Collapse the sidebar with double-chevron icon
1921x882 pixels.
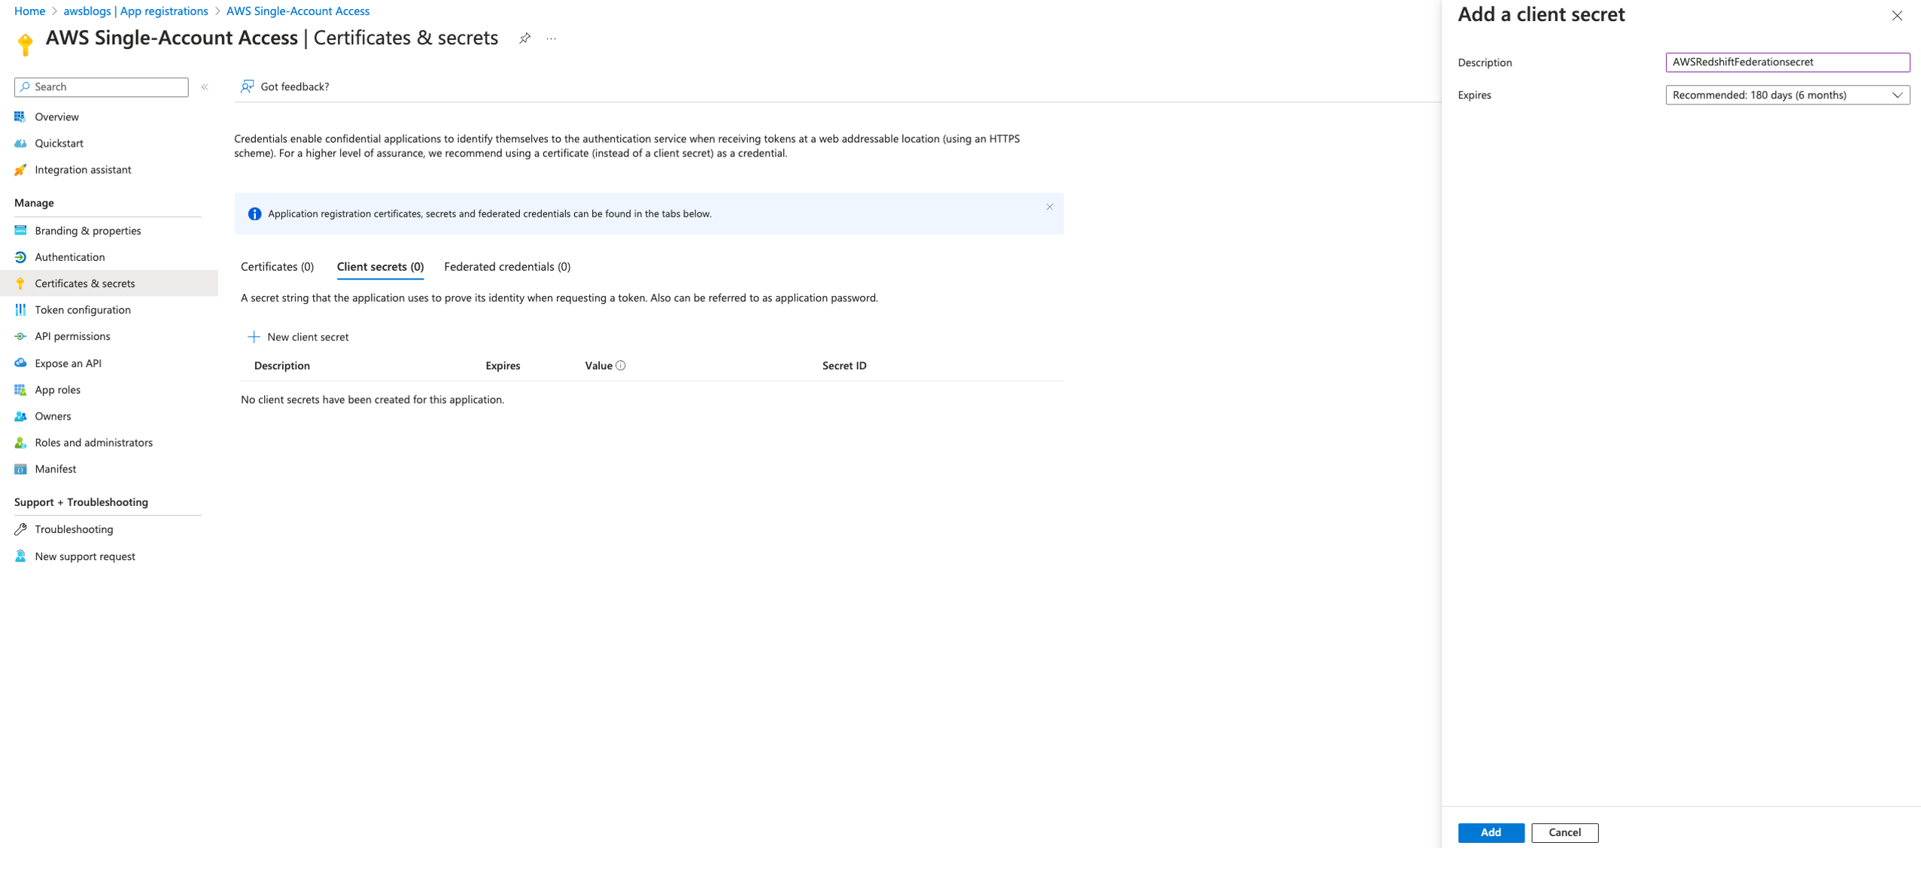(205, 87)
